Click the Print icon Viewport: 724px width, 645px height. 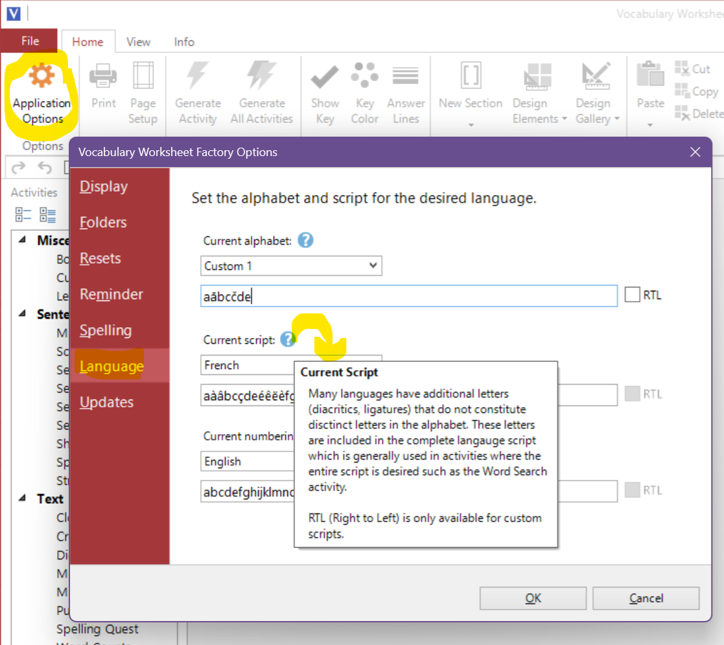[x=103, y=75]
